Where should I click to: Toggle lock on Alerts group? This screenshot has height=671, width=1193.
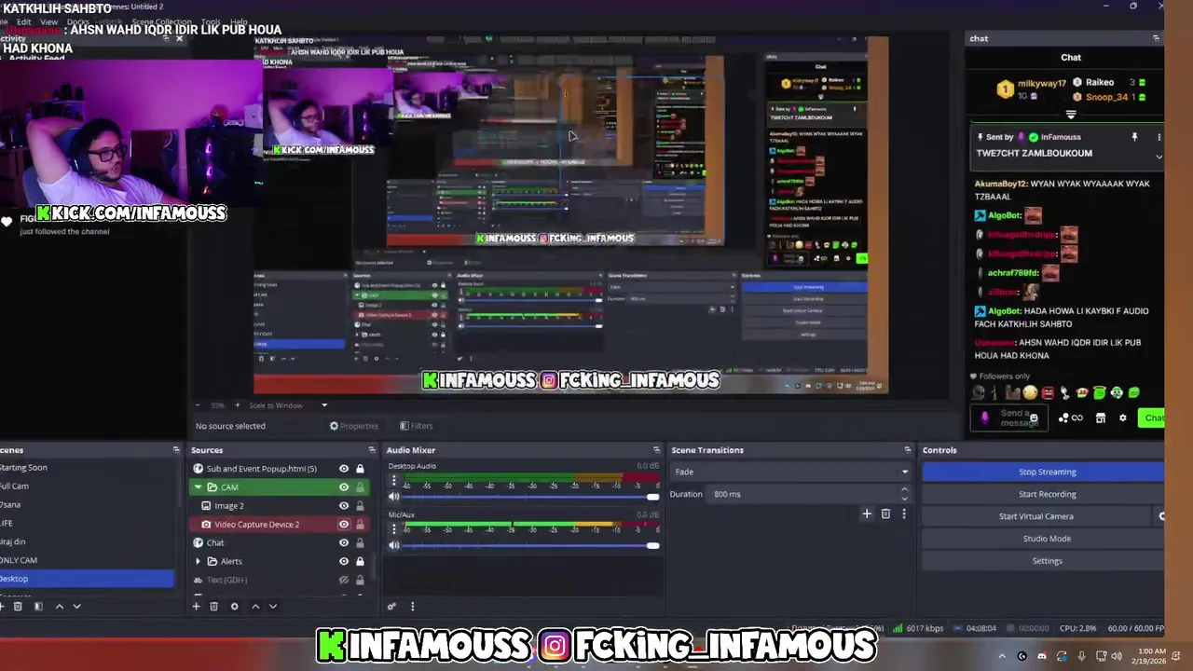[x=360, y=561]
